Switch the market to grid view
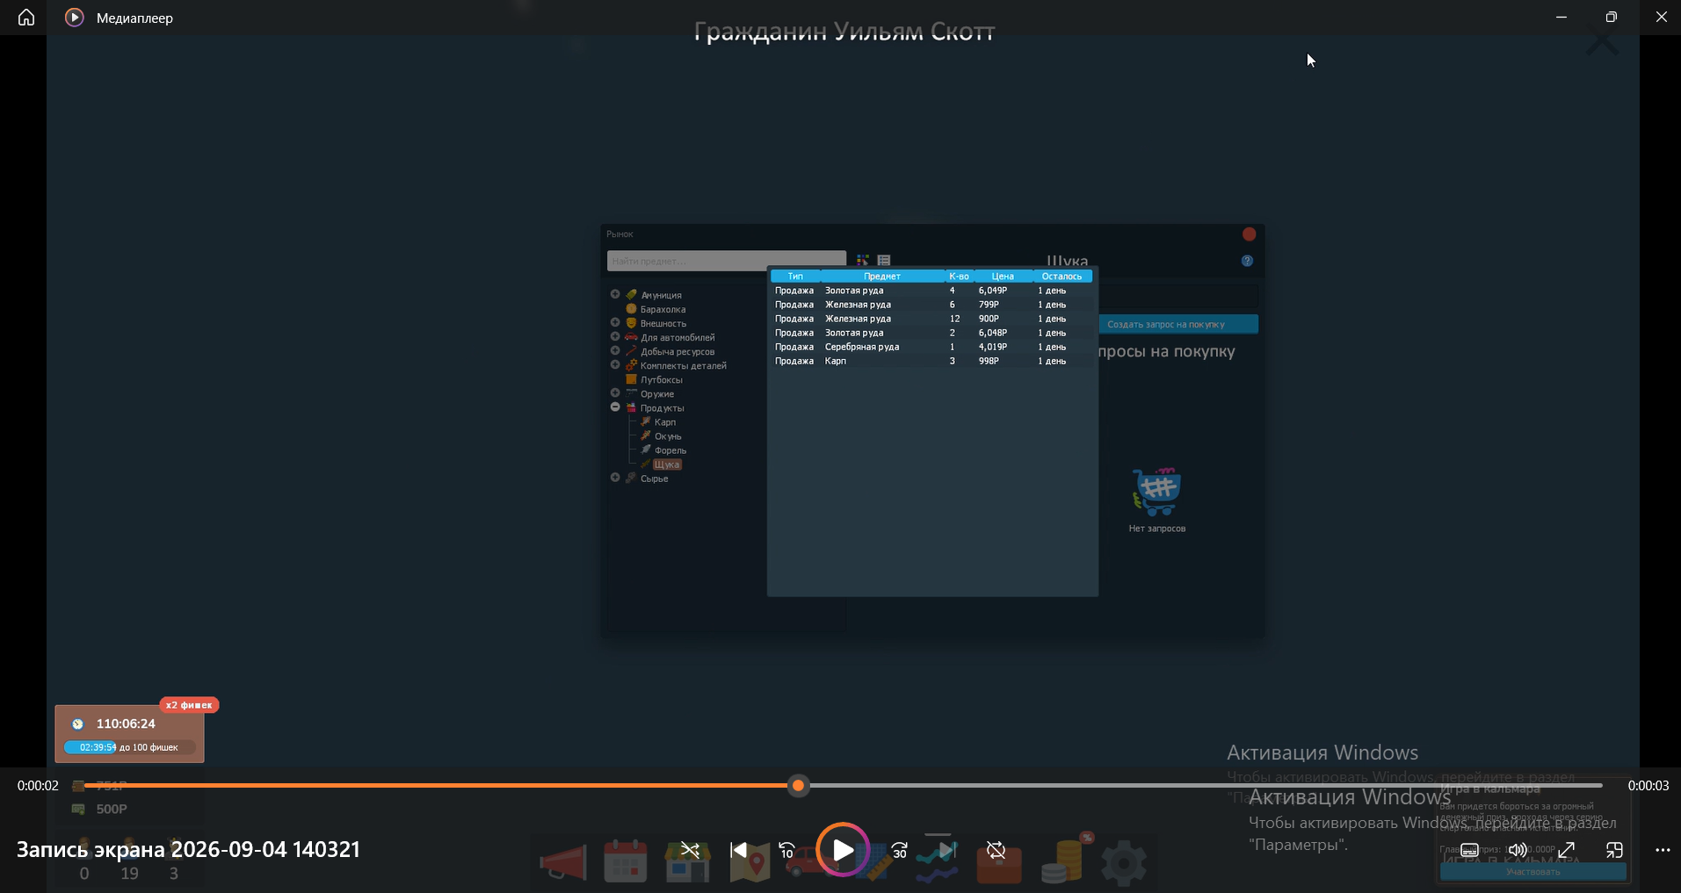Viewport: 1681px width, 893px height. [863, 261]
